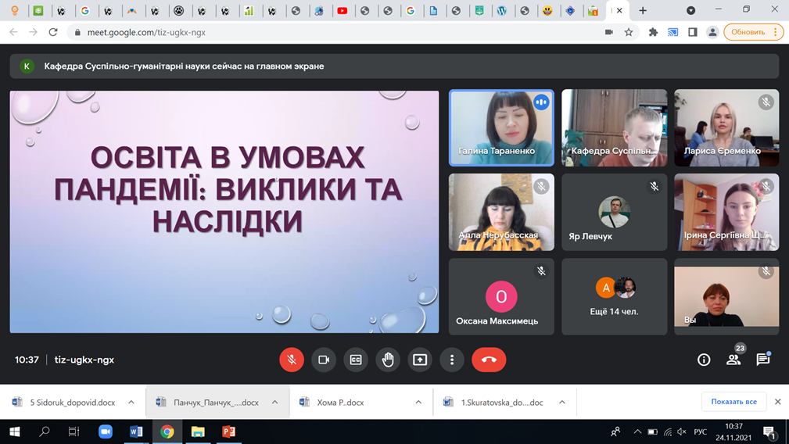The width and height of the screenshot is (789, 444).
Task: Leave the call with red hang-up button
Action: tap(489, 360)
